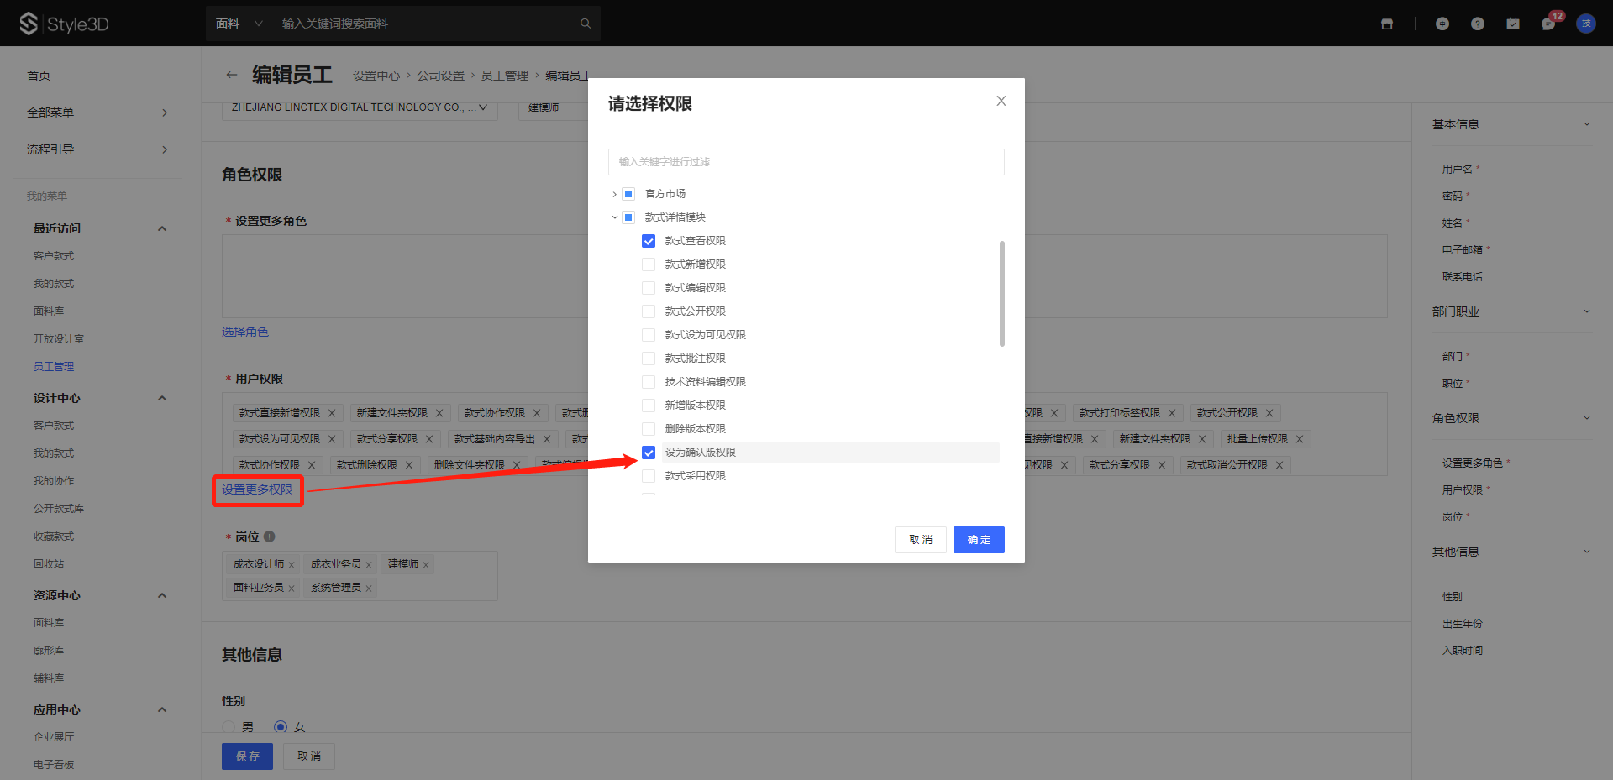Image resolution: width=1613 pixels, height=780 pixels.
Task: Remove the 成衣业务员 position tag
Action: (x=369, y=565)
